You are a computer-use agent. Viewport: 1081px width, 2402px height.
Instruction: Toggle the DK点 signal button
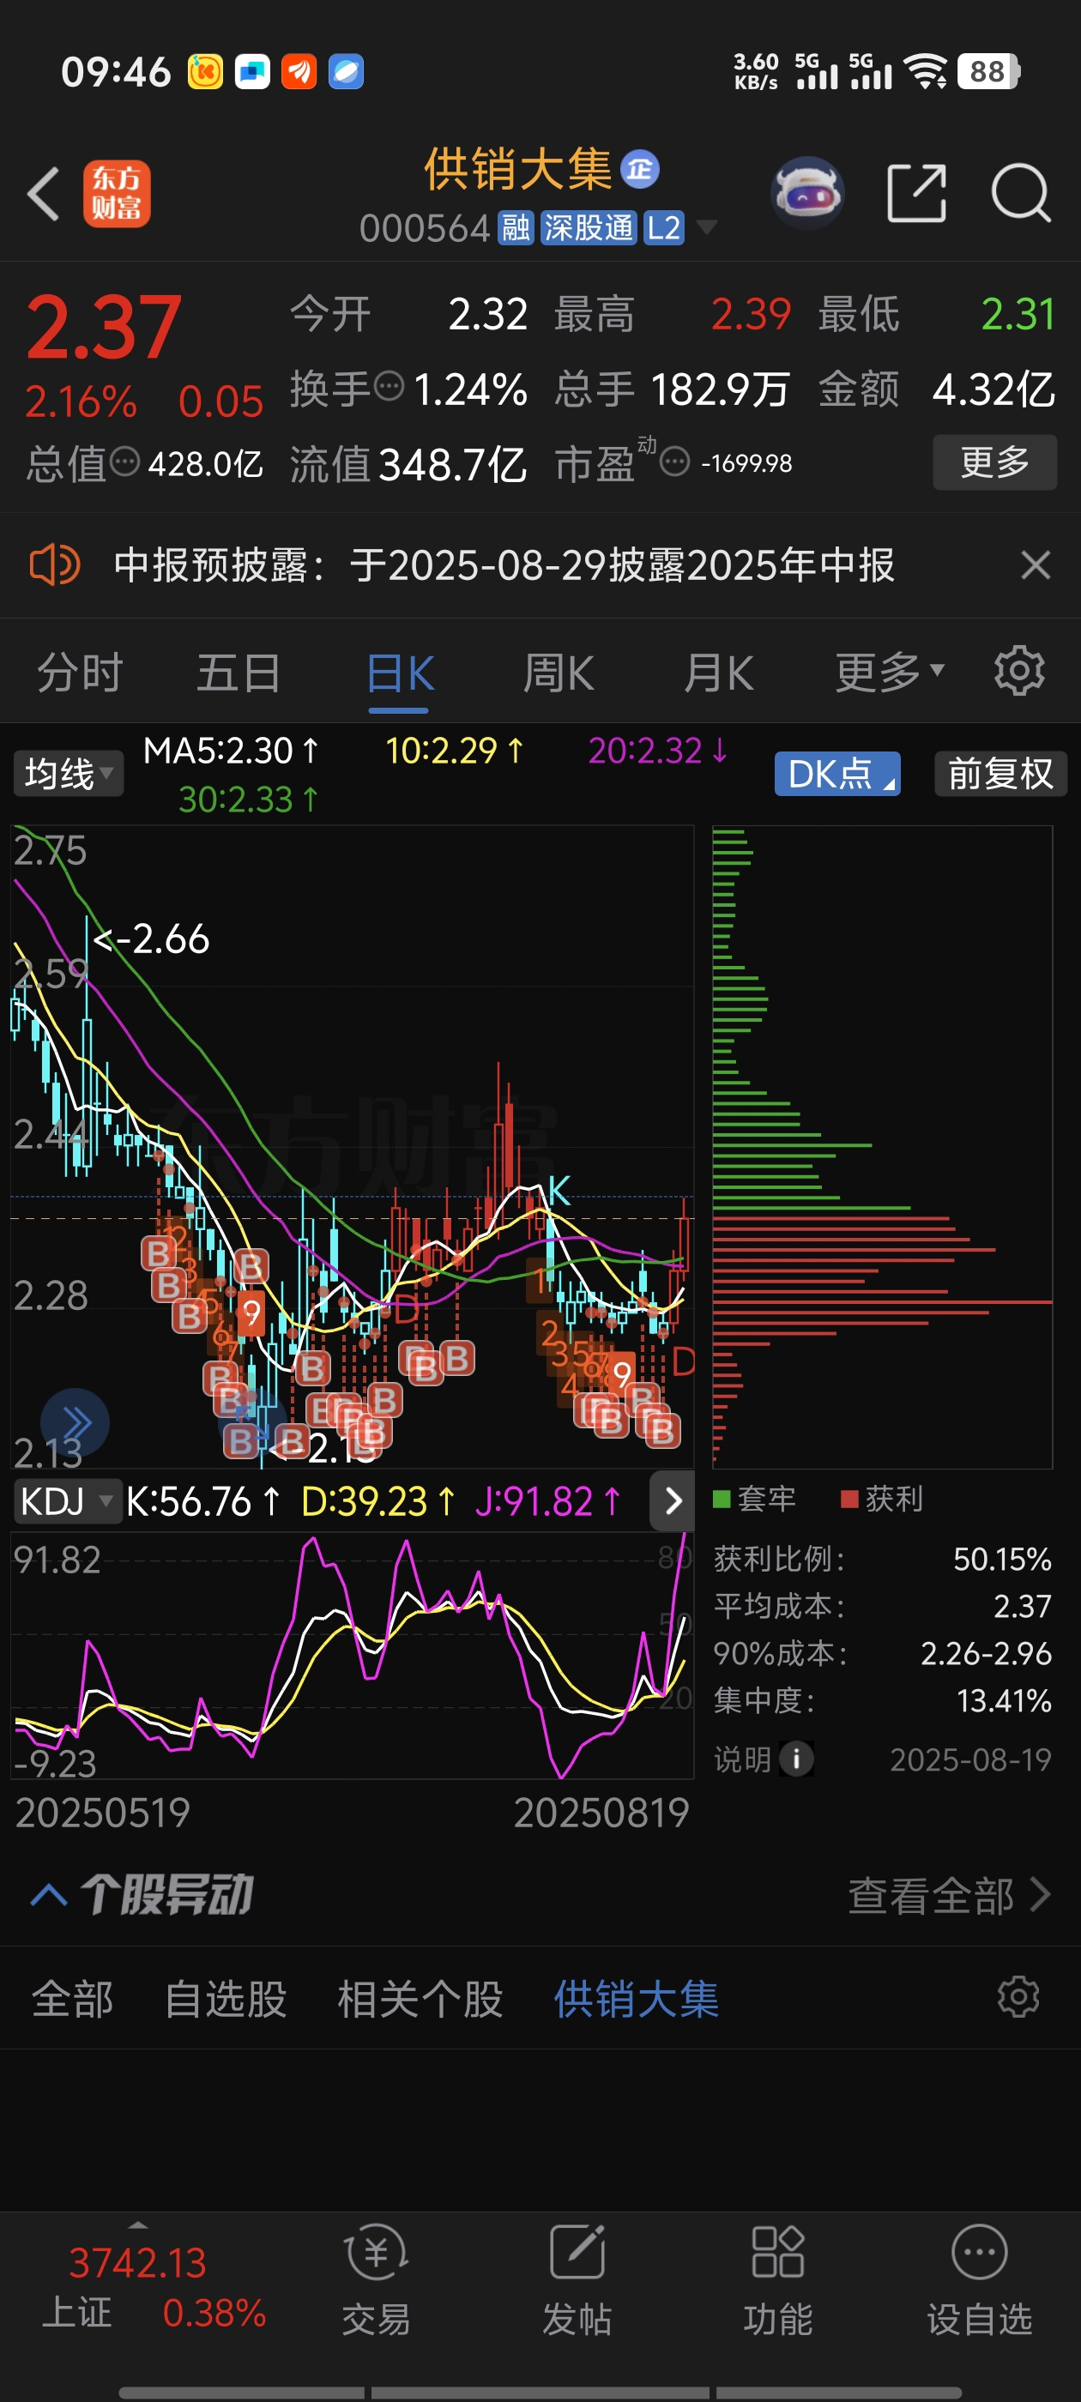click(x=837, y=773)
